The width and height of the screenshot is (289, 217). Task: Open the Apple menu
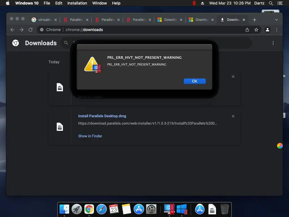point(8,3)
